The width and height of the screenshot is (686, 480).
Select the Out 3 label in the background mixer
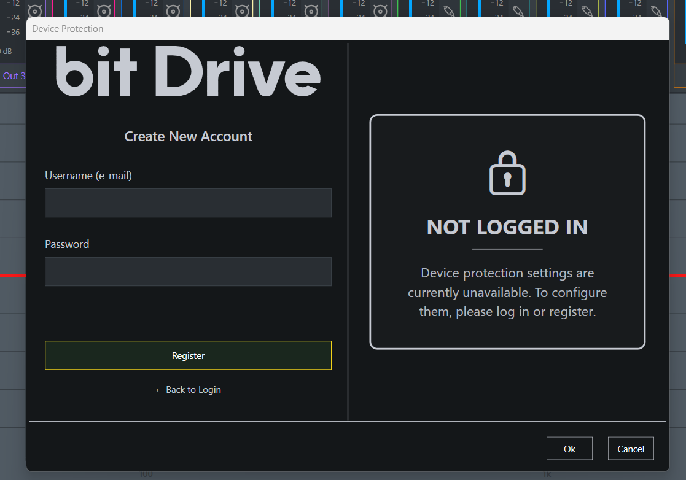click(14, 76)
